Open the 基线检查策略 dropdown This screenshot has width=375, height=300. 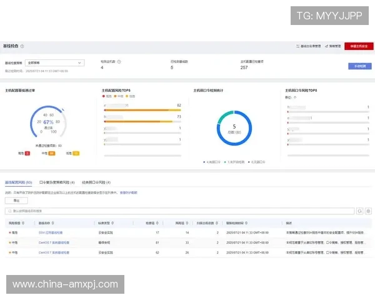click(x=54, y=62)
